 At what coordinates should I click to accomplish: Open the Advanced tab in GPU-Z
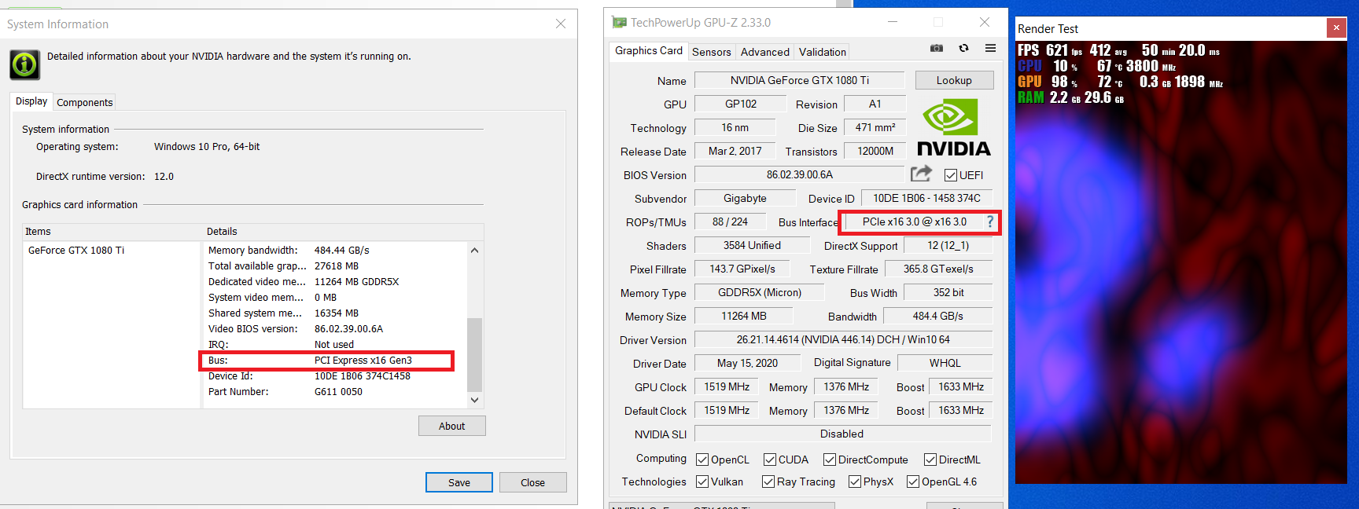tap(764, 52)
